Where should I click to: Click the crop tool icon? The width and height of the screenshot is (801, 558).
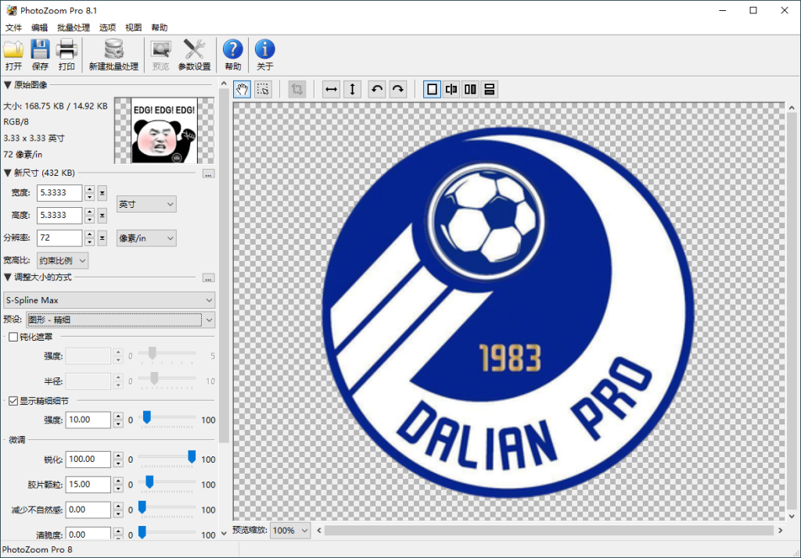pos(296,89)
